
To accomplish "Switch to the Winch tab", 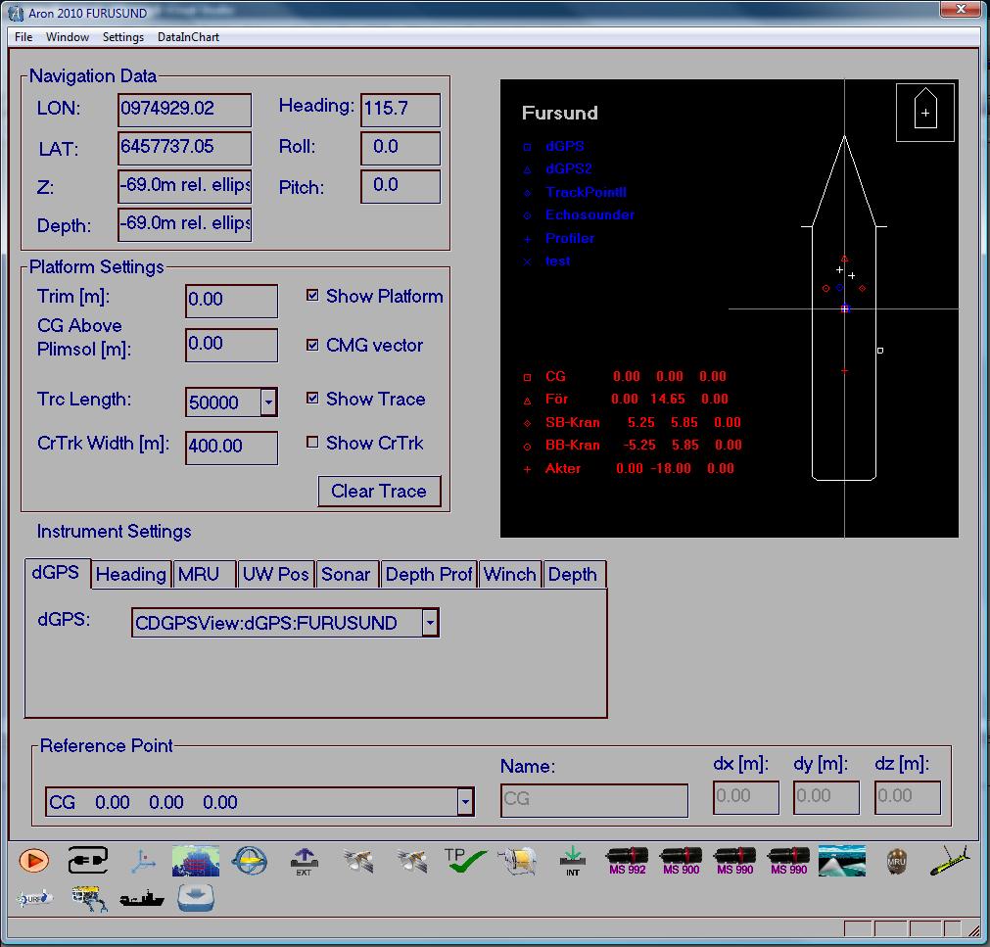I will tap(509, 575).
